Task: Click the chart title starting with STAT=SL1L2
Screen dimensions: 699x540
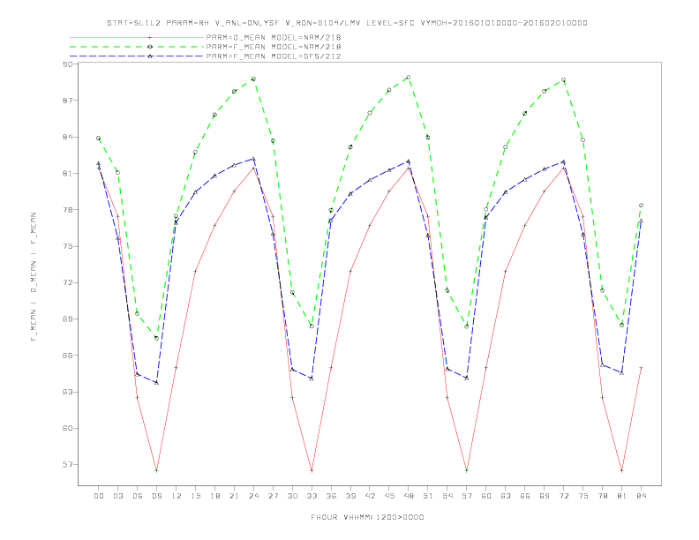Action: pos(347,23)
